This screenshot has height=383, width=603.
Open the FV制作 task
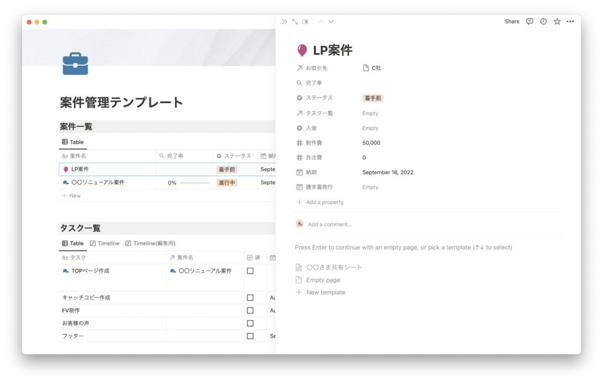(71, 311)
